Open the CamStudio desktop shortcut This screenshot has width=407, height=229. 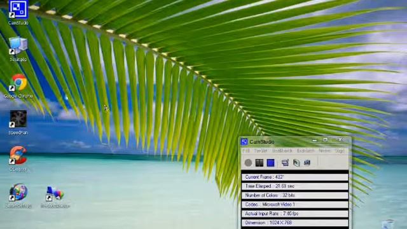18,13
